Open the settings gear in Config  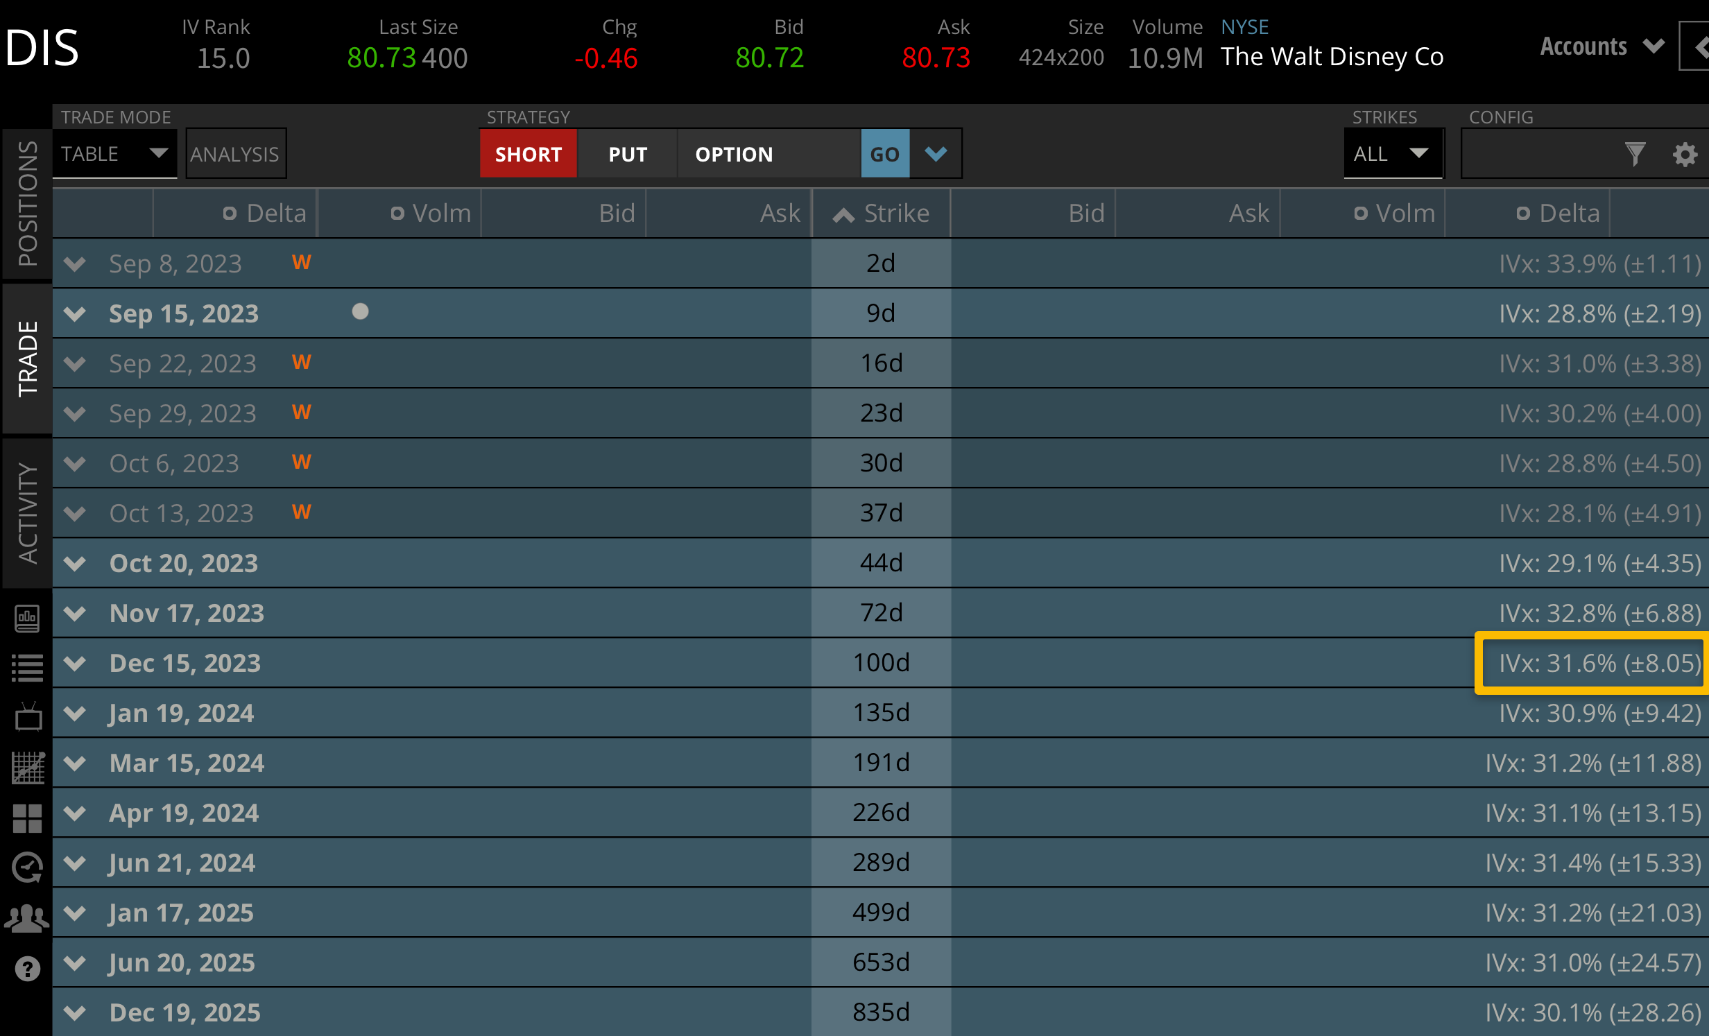tap(1685, 154)
